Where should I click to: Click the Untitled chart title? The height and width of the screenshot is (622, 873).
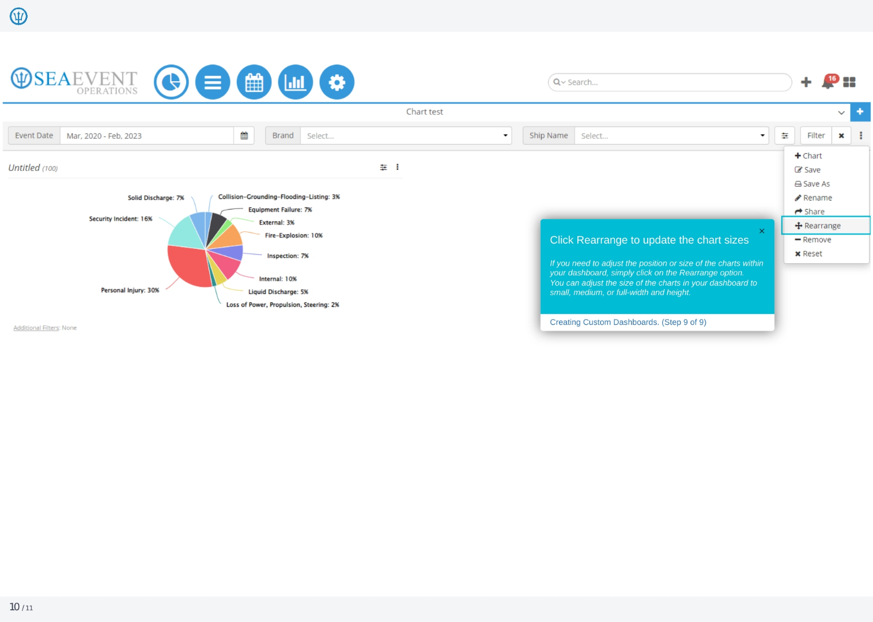pos(24,168)
